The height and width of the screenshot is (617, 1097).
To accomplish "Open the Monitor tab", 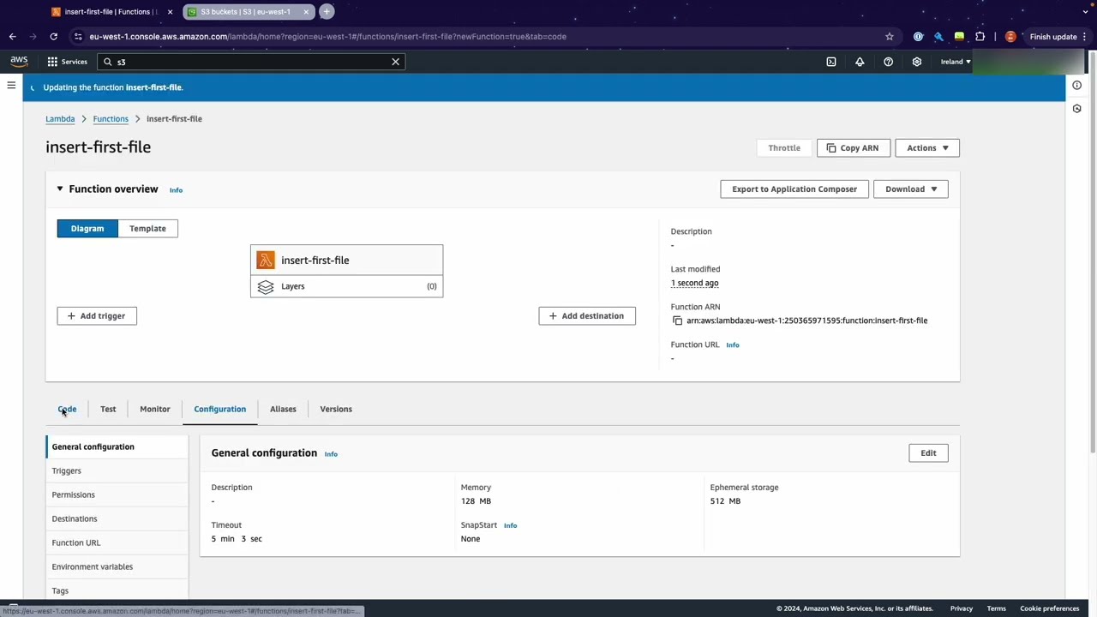I will click(155, 409).
